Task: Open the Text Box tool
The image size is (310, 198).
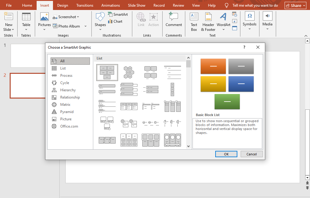Action: (x=194, y=22)
